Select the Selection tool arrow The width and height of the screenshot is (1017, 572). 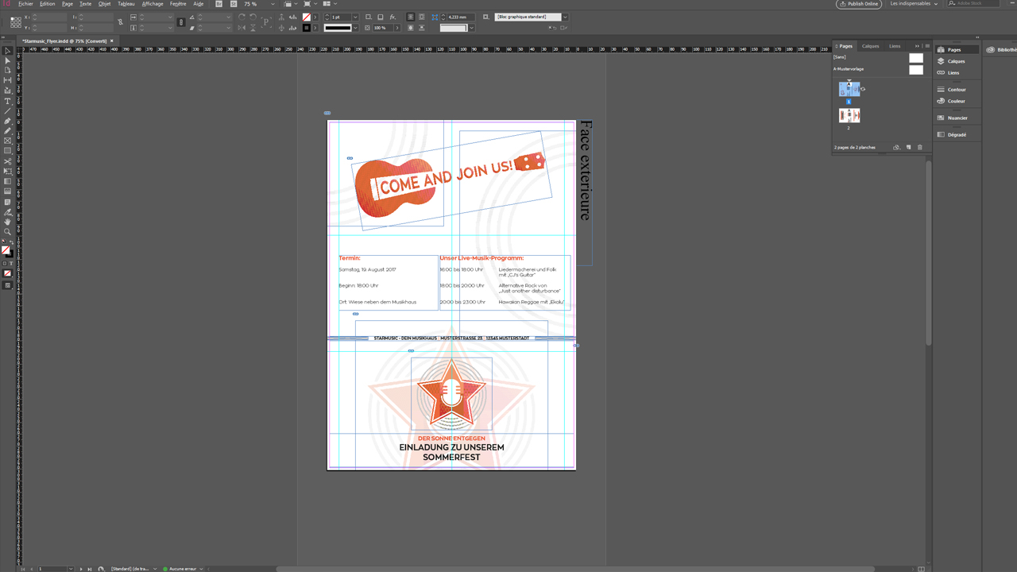8,50
